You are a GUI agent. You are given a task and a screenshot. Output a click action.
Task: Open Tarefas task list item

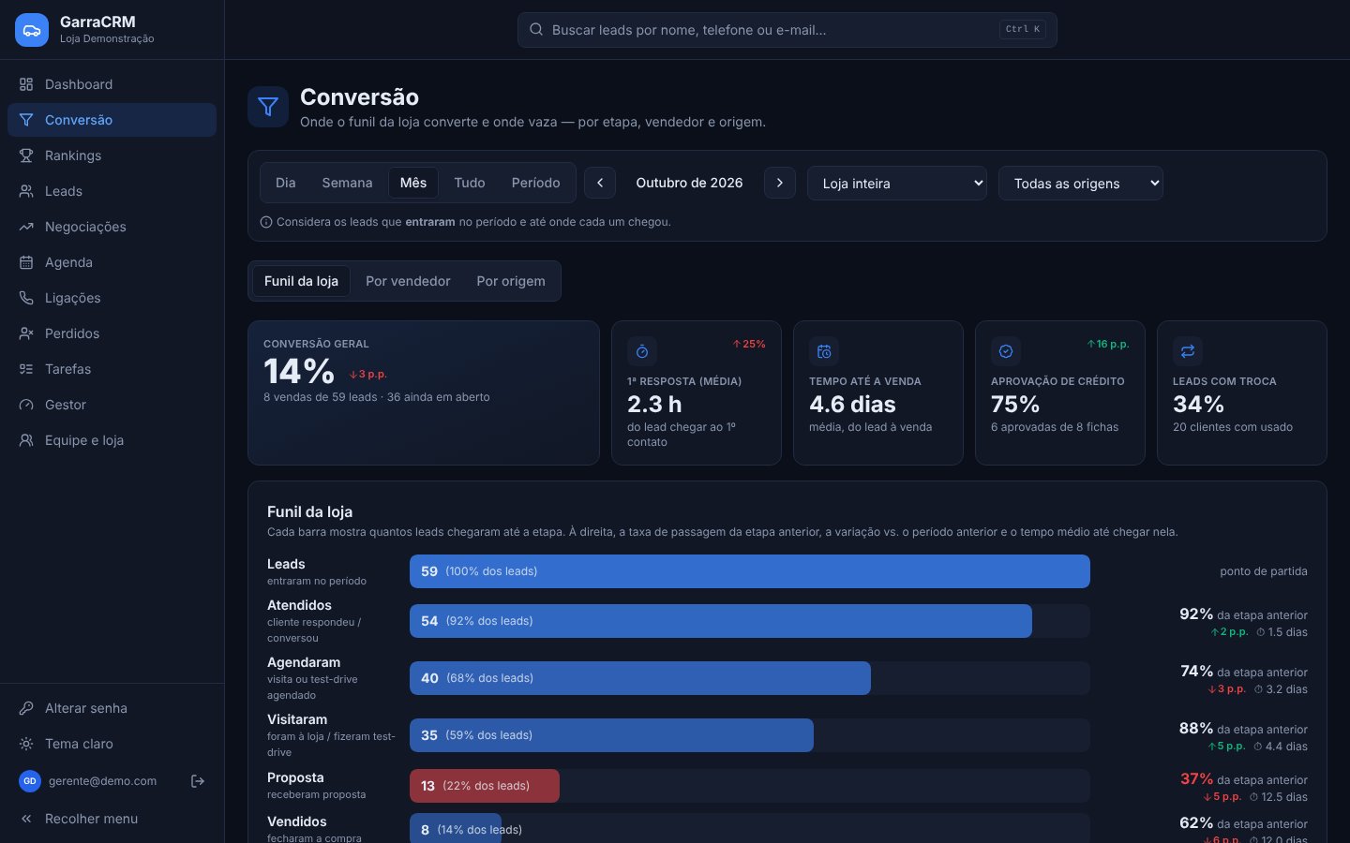pos(112,369)
